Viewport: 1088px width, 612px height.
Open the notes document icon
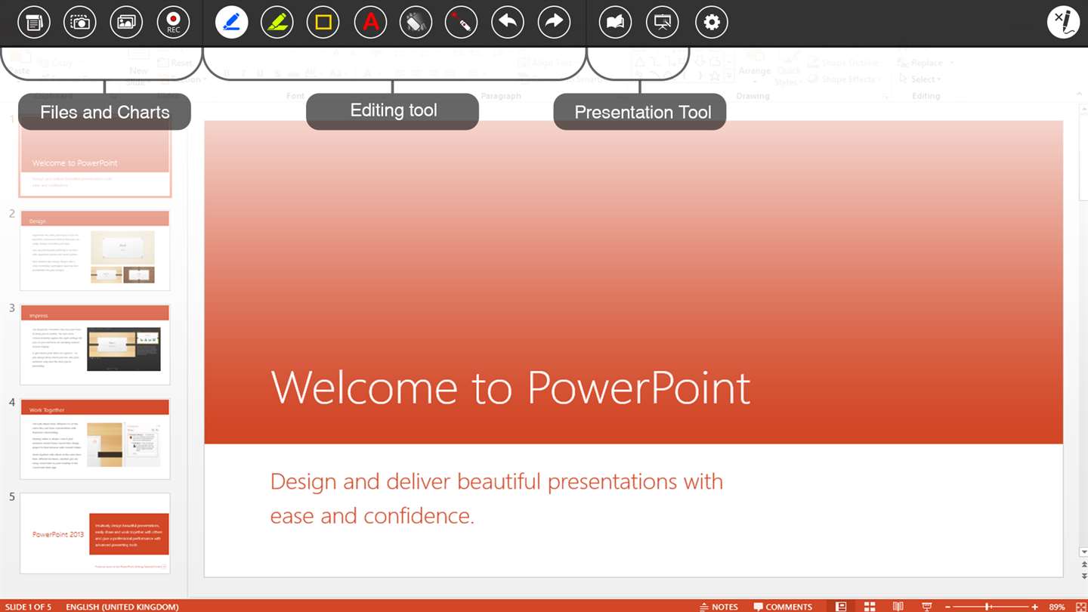[x=33, y=22]
